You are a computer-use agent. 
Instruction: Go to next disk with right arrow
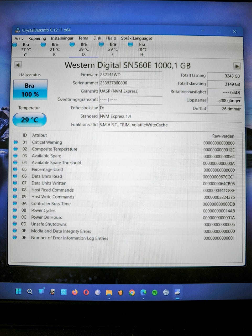[x=237, y=66]
